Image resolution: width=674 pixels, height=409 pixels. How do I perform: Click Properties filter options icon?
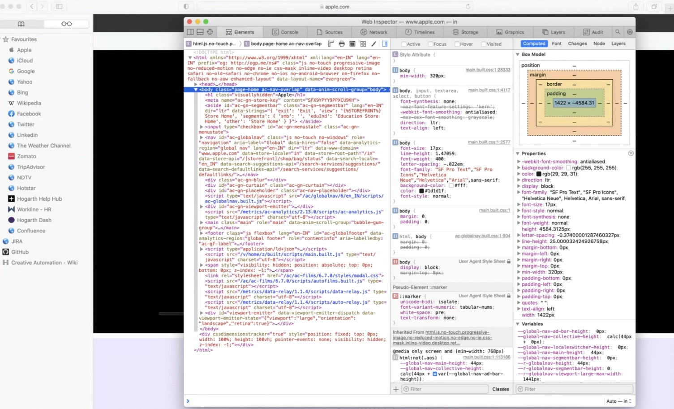631,153
